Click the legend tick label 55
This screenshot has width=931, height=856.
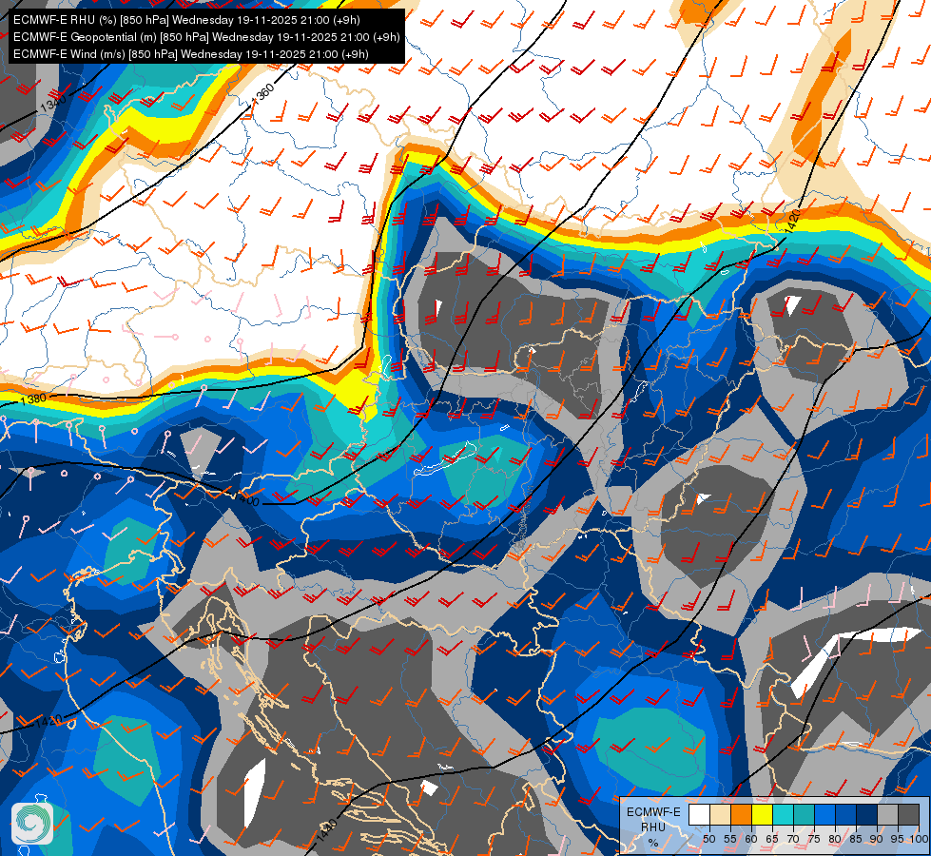pyautogui.click(x=730, y=840)
